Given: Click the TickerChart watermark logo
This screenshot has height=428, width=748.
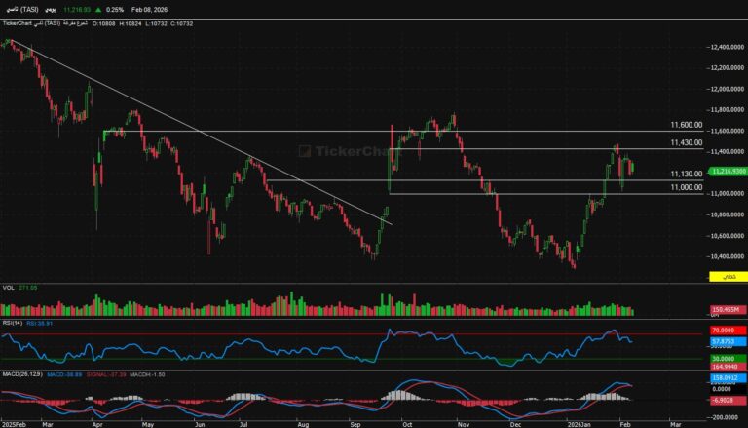Looking at the screenshot, I should [334, 151].
